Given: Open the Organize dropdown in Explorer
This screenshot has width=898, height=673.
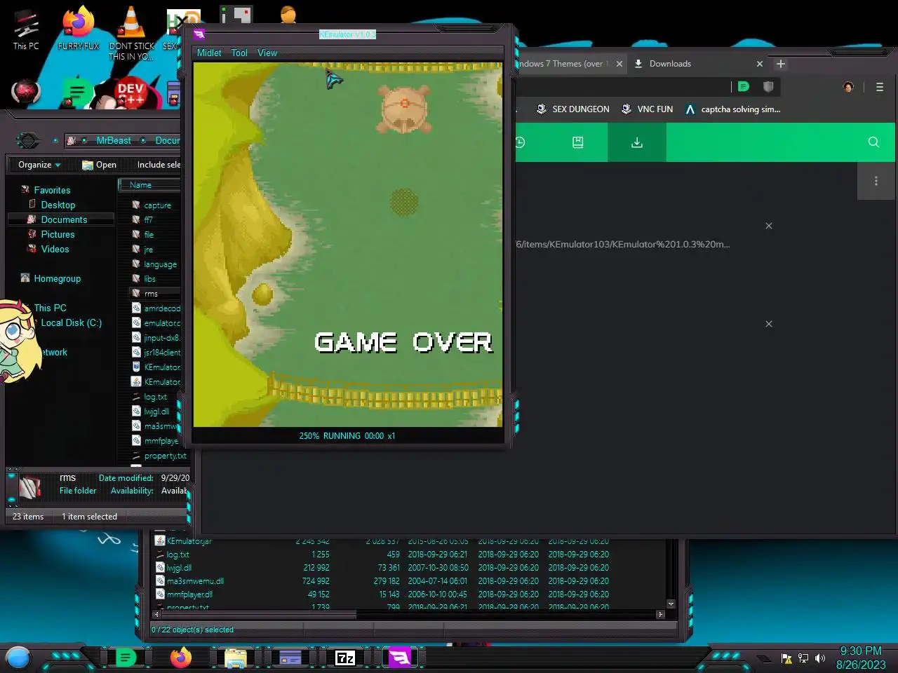Looking at the screenshot, I should tap(39, 165).
